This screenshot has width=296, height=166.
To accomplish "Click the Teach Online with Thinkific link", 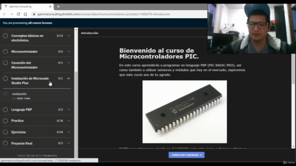I will 37,156.
